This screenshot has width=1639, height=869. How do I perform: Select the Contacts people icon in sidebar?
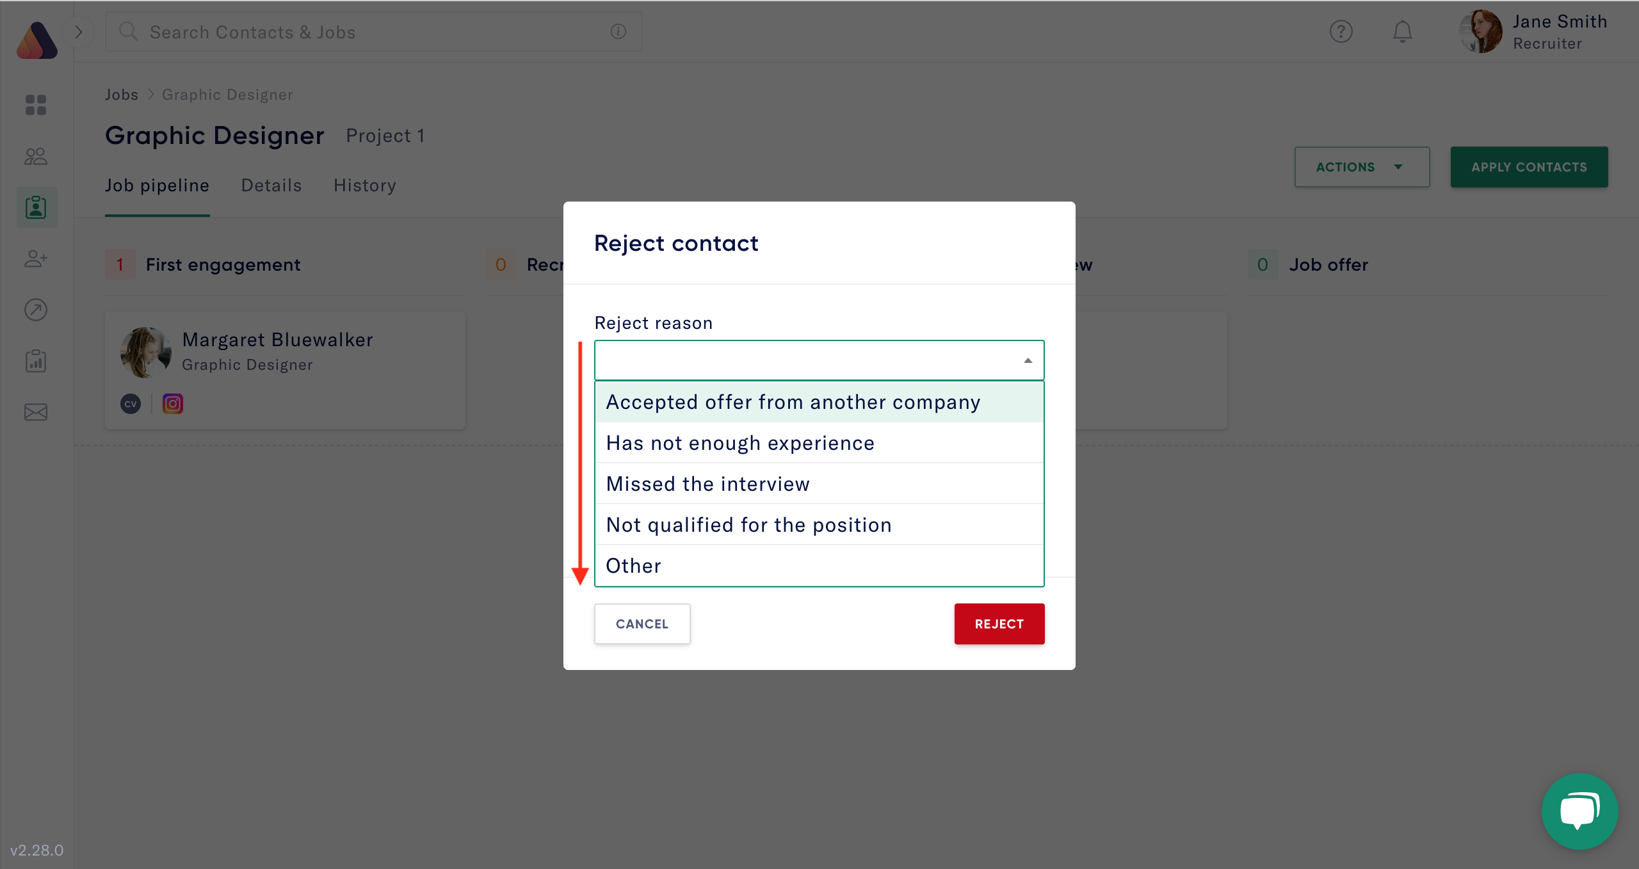(36, 156)
